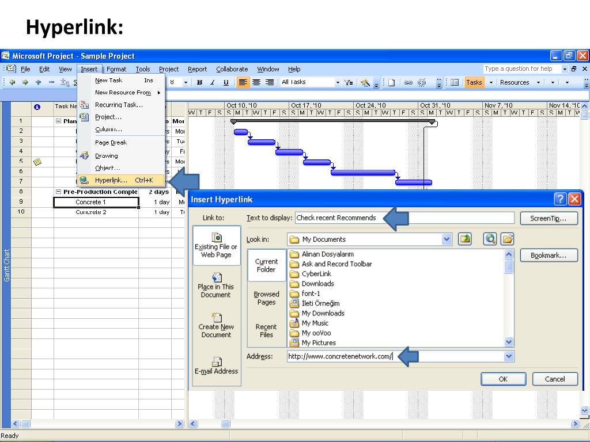Click the note icon in row 5
This screenshot has height=442, width=590.
[x=37, y=162]
